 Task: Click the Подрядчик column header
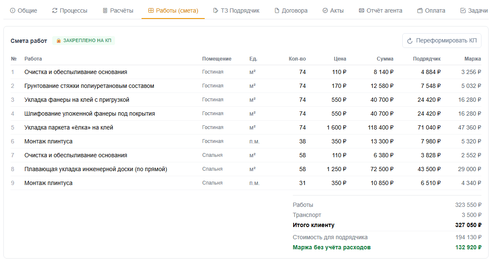(427, 59)
